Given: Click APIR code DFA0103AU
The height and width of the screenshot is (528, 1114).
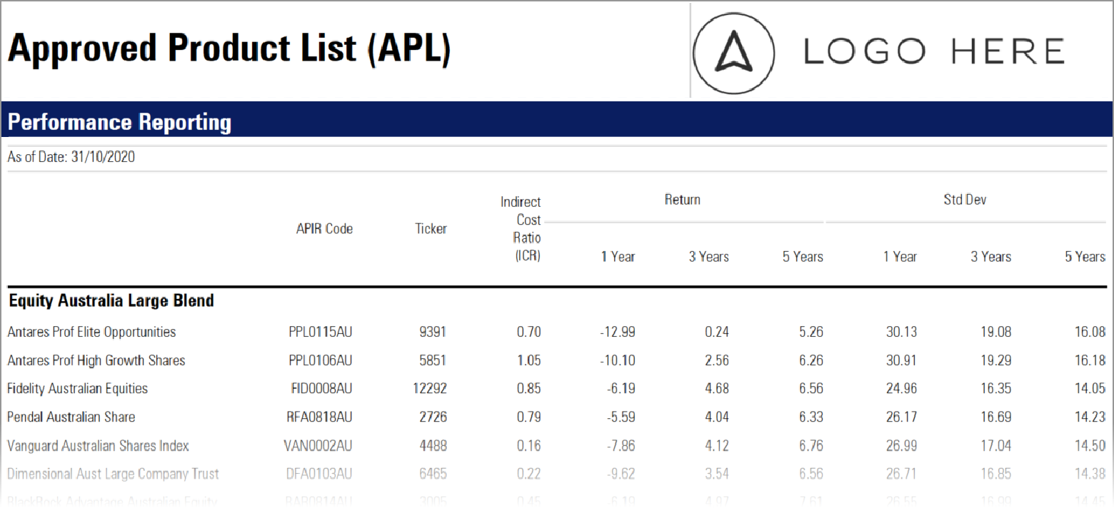Looking at the screenshot, I should click(319, 474).
